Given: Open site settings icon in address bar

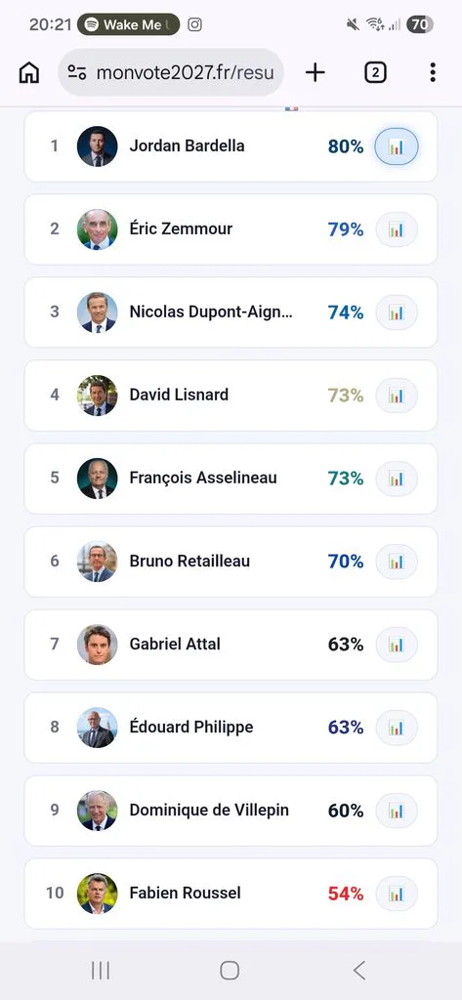Looking at the screenshot, I should click(x=76, y=72).
